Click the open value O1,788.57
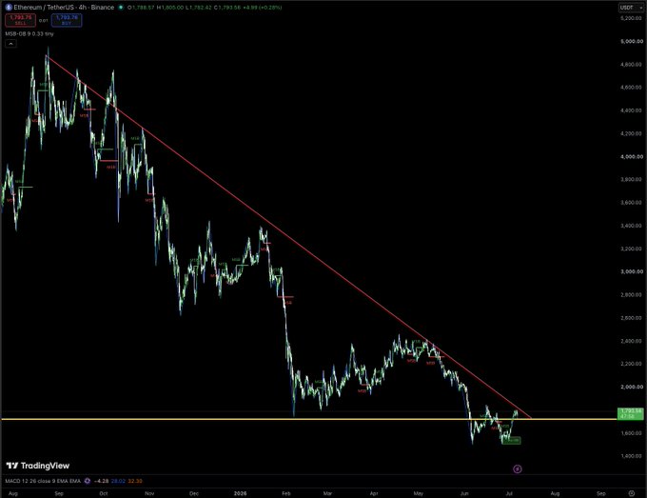The image size is (647, 498). pyautogui.click(x=141, y=8)
